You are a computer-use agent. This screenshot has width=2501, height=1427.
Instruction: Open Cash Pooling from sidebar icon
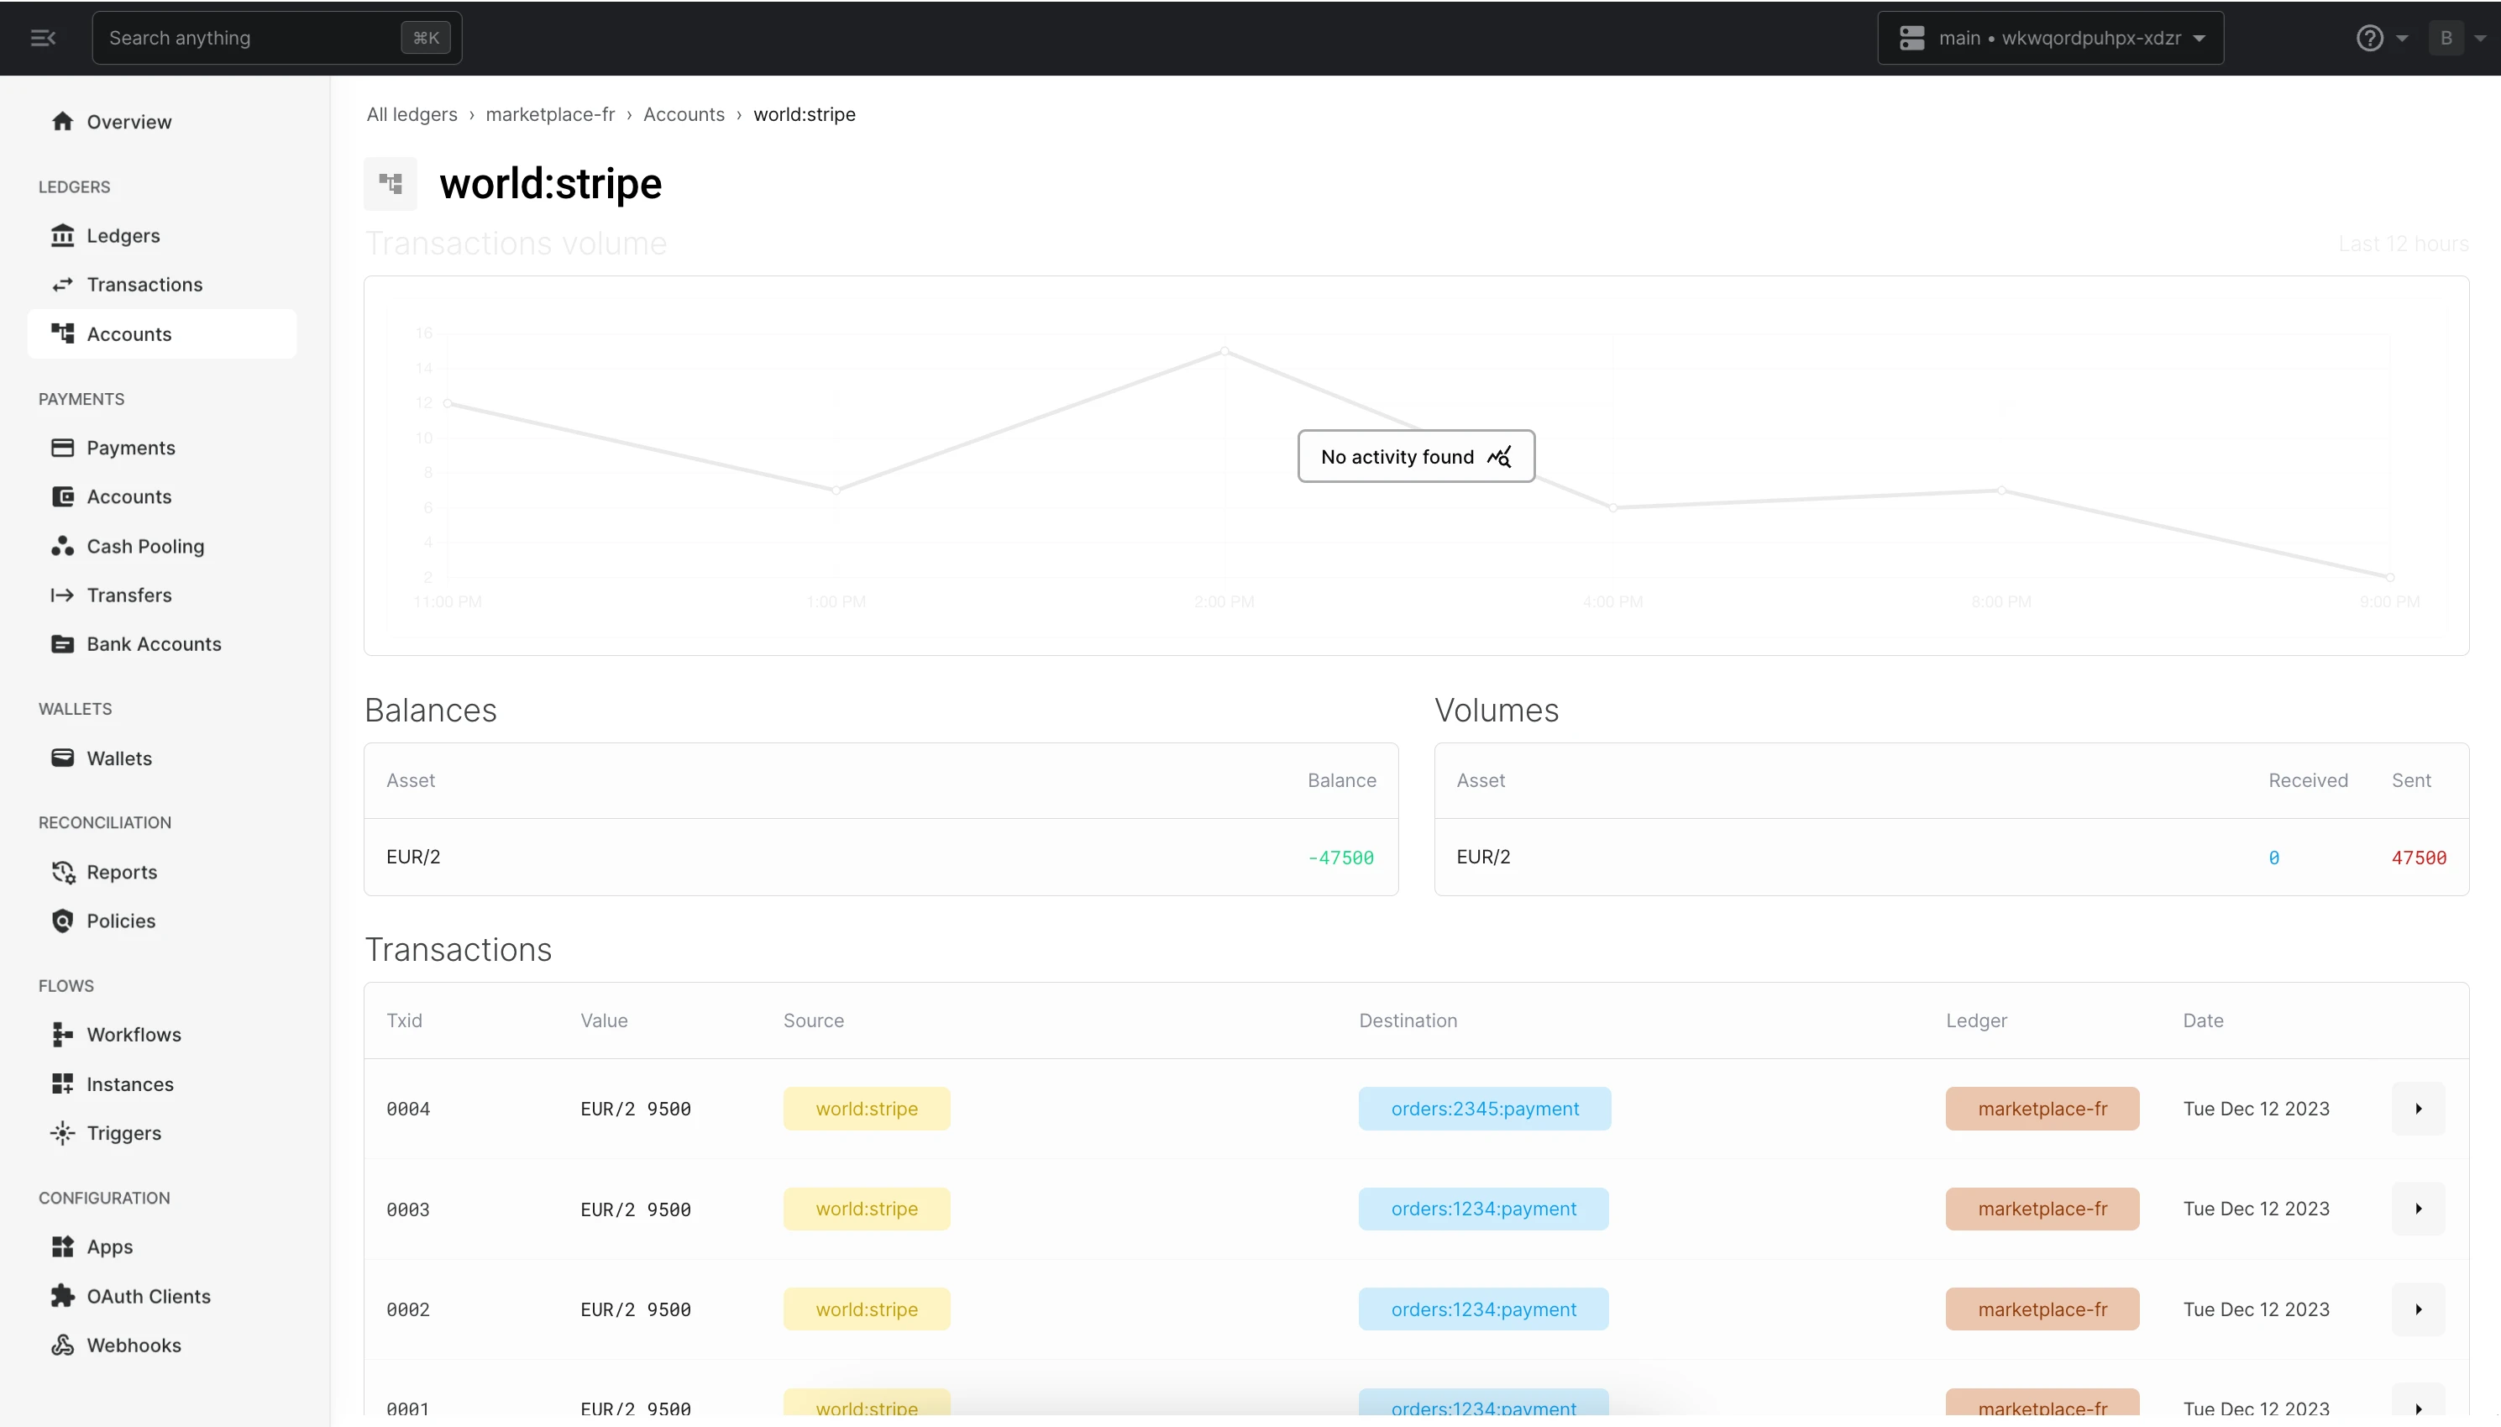click(x=63, y=546)
